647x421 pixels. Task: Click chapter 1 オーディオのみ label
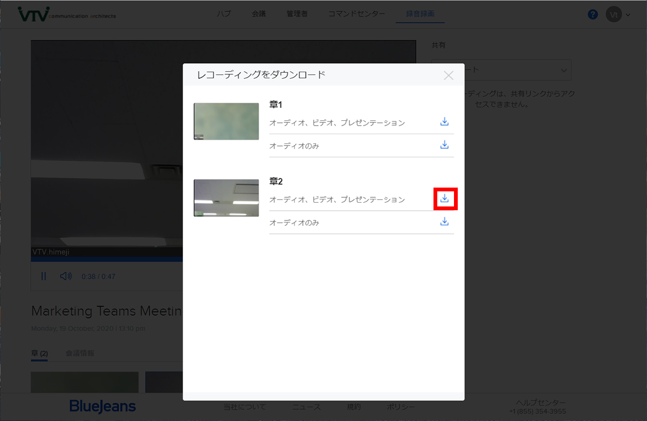pos(294,146)
